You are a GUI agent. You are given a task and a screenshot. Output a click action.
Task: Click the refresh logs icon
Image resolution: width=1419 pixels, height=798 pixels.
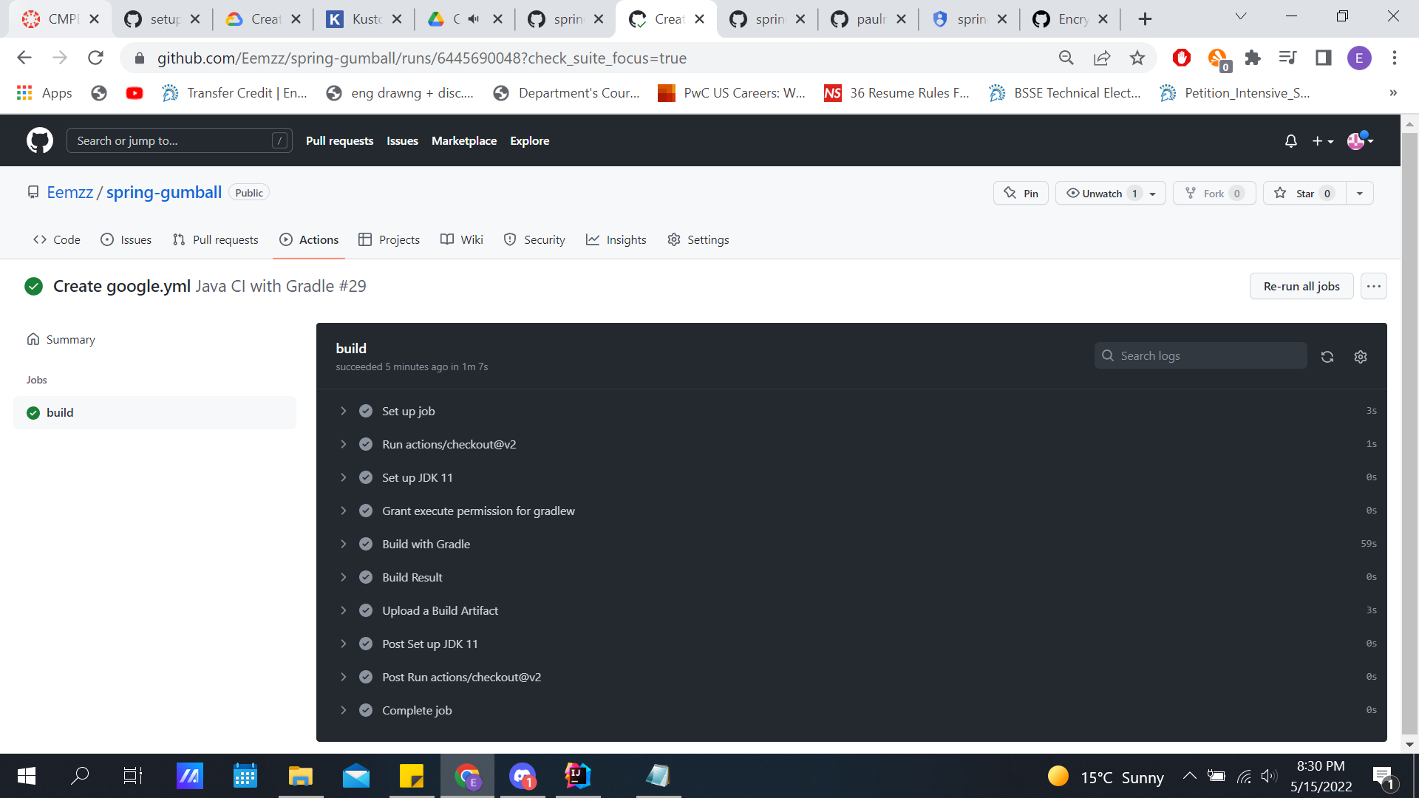pos(1327,357)
